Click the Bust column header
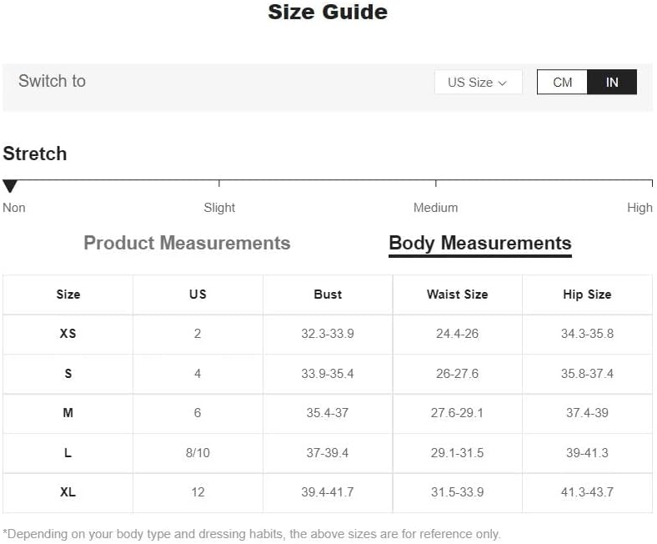Screen dimensions: 657x544 pyautogui.click(x=328, y=295)
